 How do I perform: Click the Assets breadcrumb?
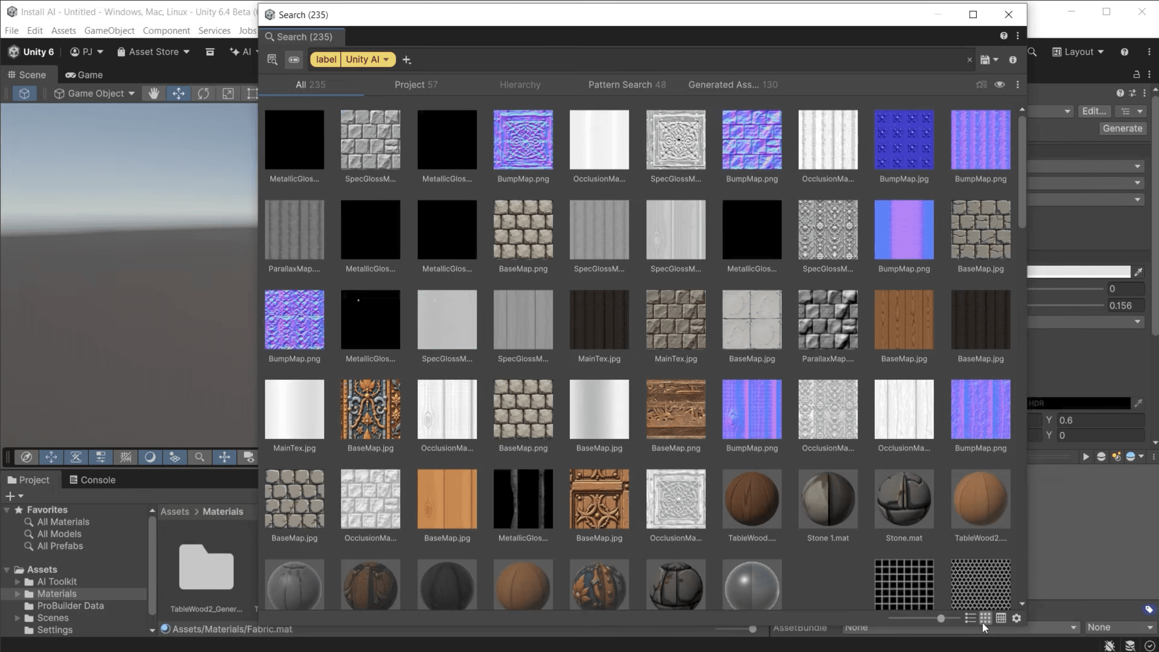point(175,511)
